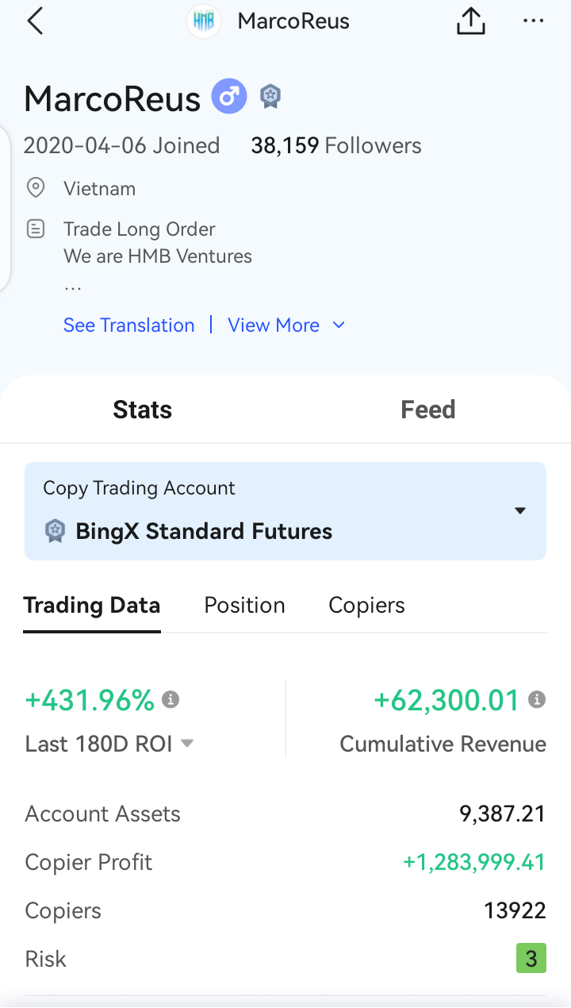The image size is (571, 1008).
Task: Select the Stats tab
Action: pyautogui.click(x=143, y=410)
